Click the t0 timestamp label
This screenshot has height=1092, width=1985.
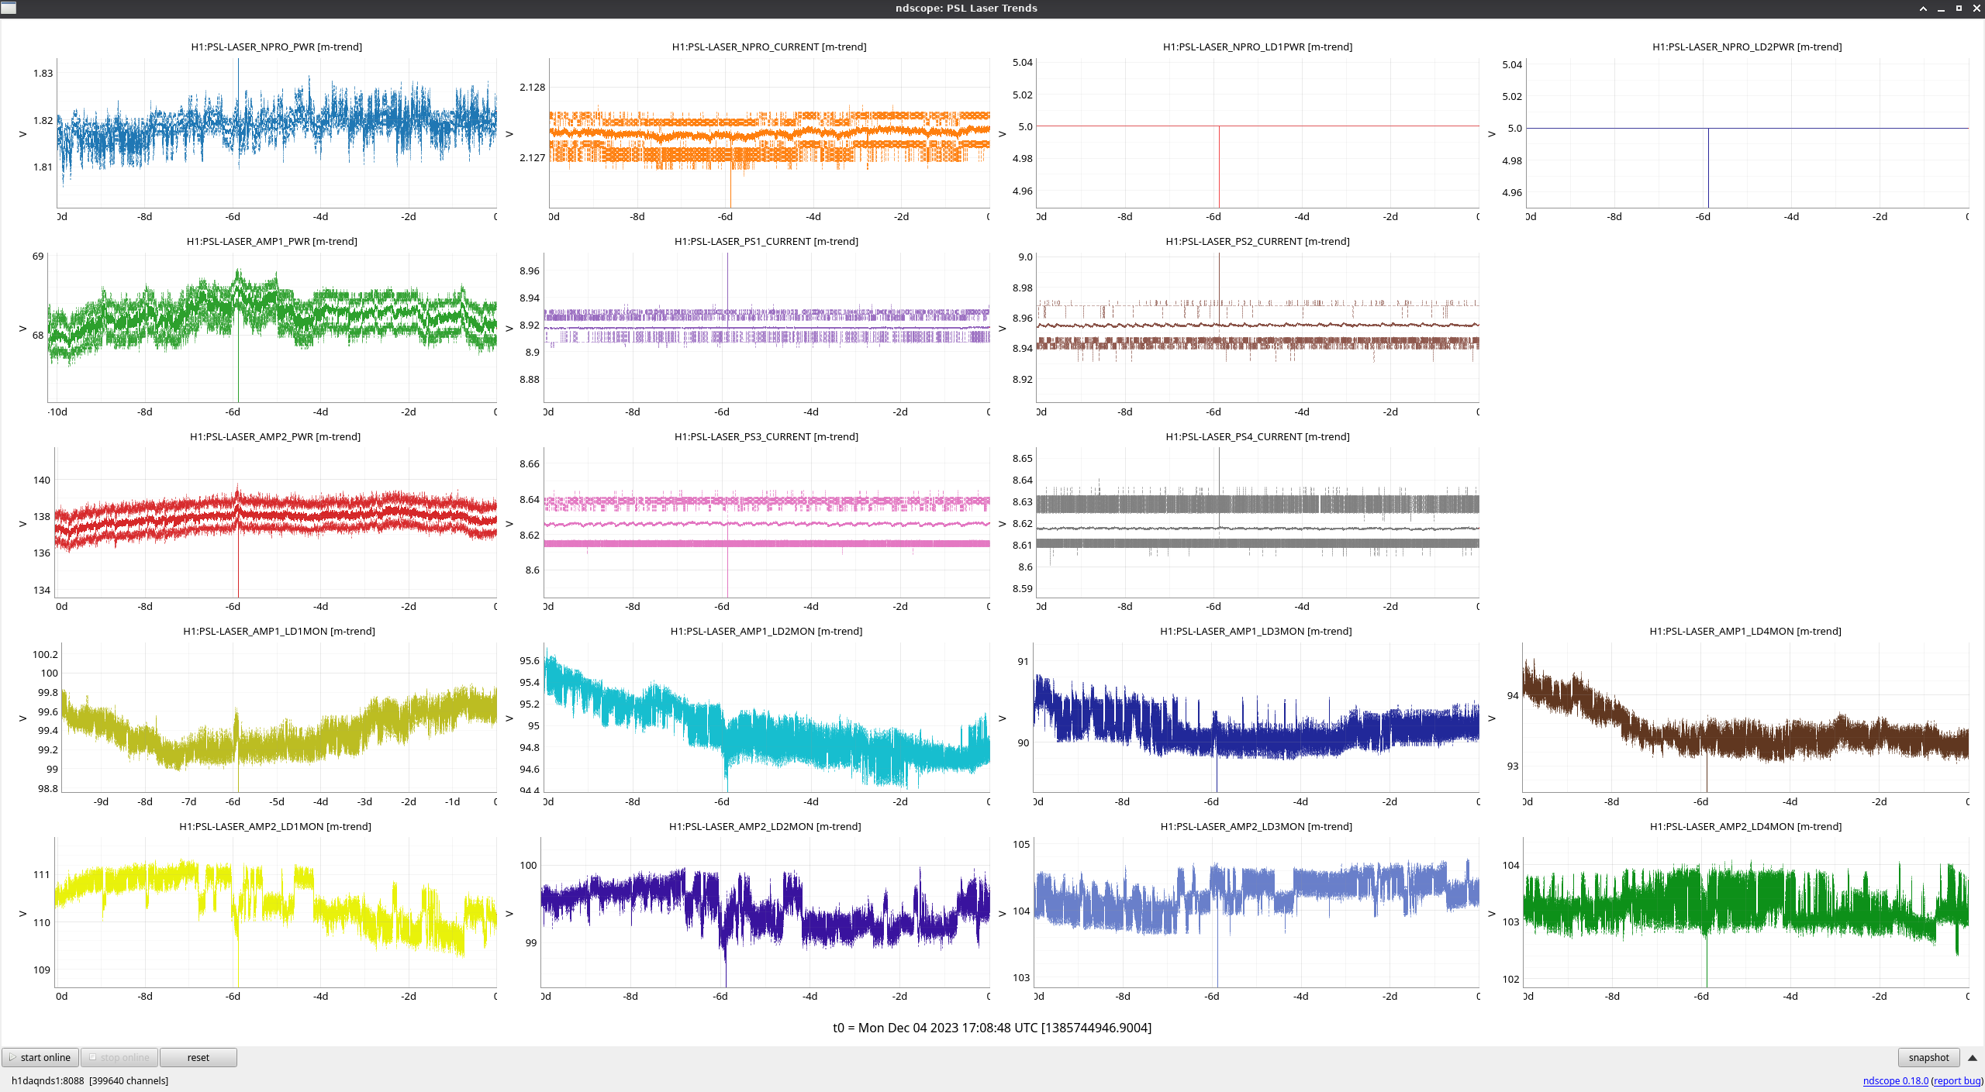point(992,1028)
